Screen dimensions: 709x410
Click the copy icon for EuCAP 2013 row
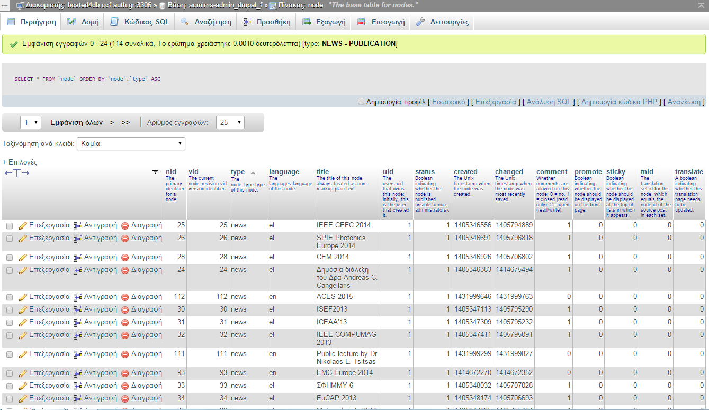tap(77, 399)
